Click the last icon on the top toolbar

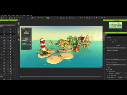105,18
